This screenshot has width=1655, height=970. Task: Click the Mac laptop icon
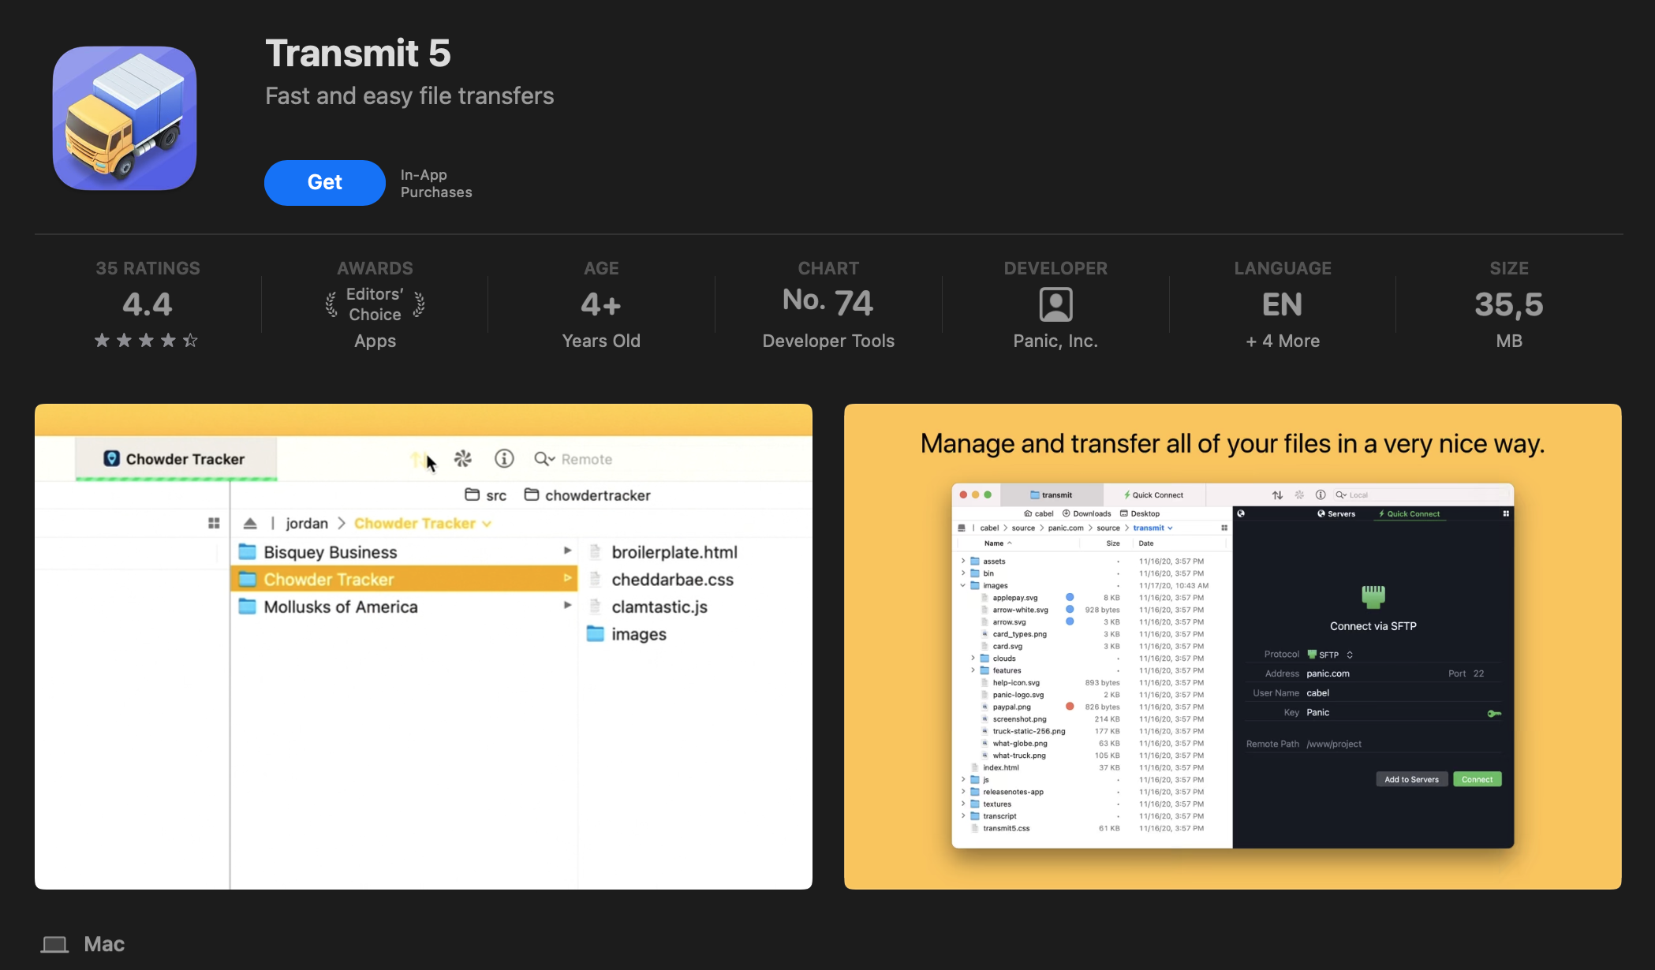[x=54, y=945]
